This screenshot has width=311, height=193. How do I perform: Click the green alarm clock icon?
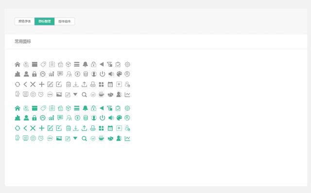click(x=41, y=138)
